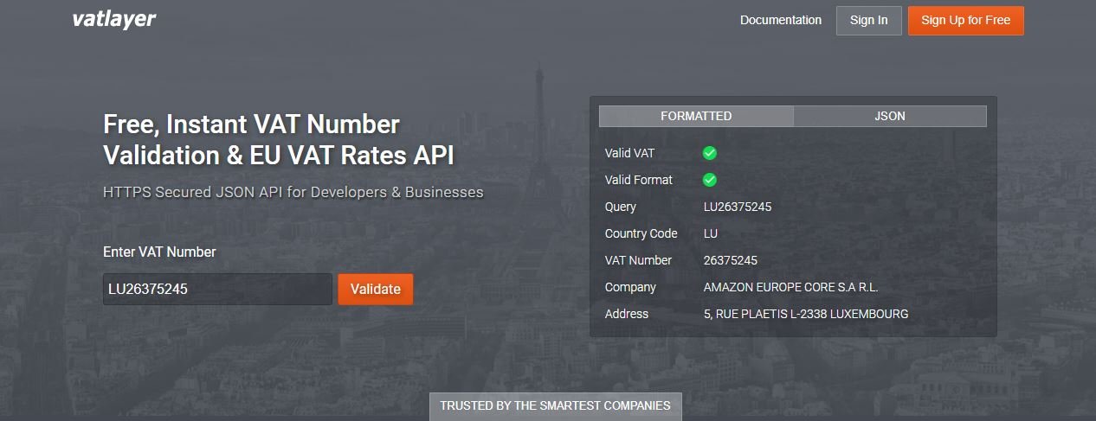1096x421 pixels.
Task: Click the Valid Format green checkmark
Action: tap(710, 180)
